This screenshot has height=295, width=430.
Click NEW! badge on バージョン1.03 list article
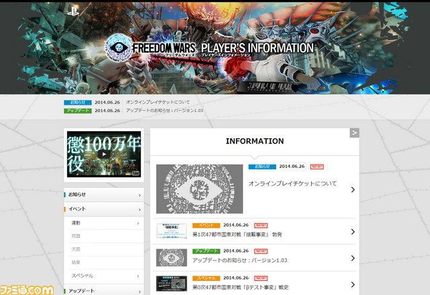261,251
